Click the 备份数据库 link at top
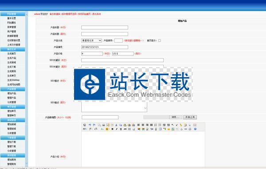This screenshot has height=169, width=266. [x=55, y=14]
